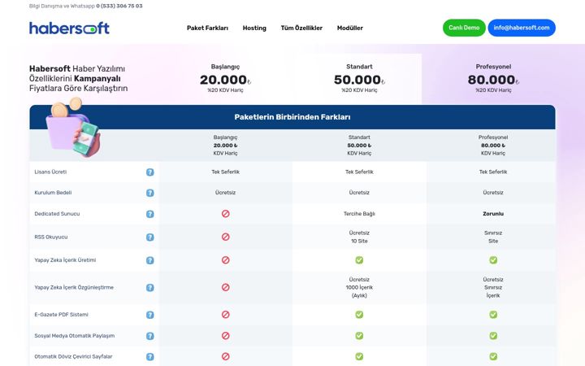Click the Yapay Zeka İçerik Özgünleştirme label
Viewport: 585px width, 366px height.
(x=74, y=288)
